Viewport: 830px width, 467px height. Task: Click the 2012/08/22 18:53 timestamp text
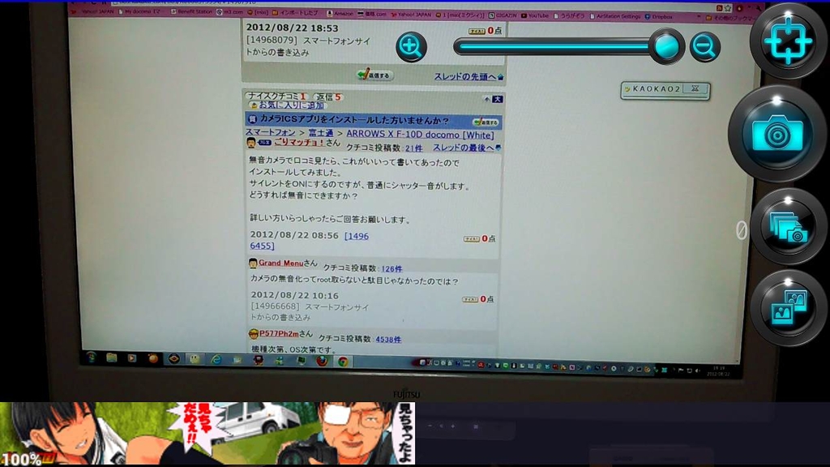pos(292,28)
